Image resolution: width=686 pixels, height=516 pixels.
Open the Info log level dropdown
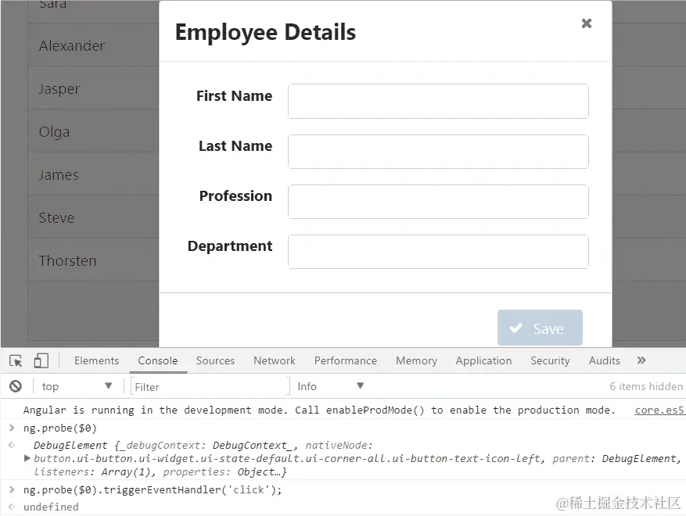coord(330,386)
